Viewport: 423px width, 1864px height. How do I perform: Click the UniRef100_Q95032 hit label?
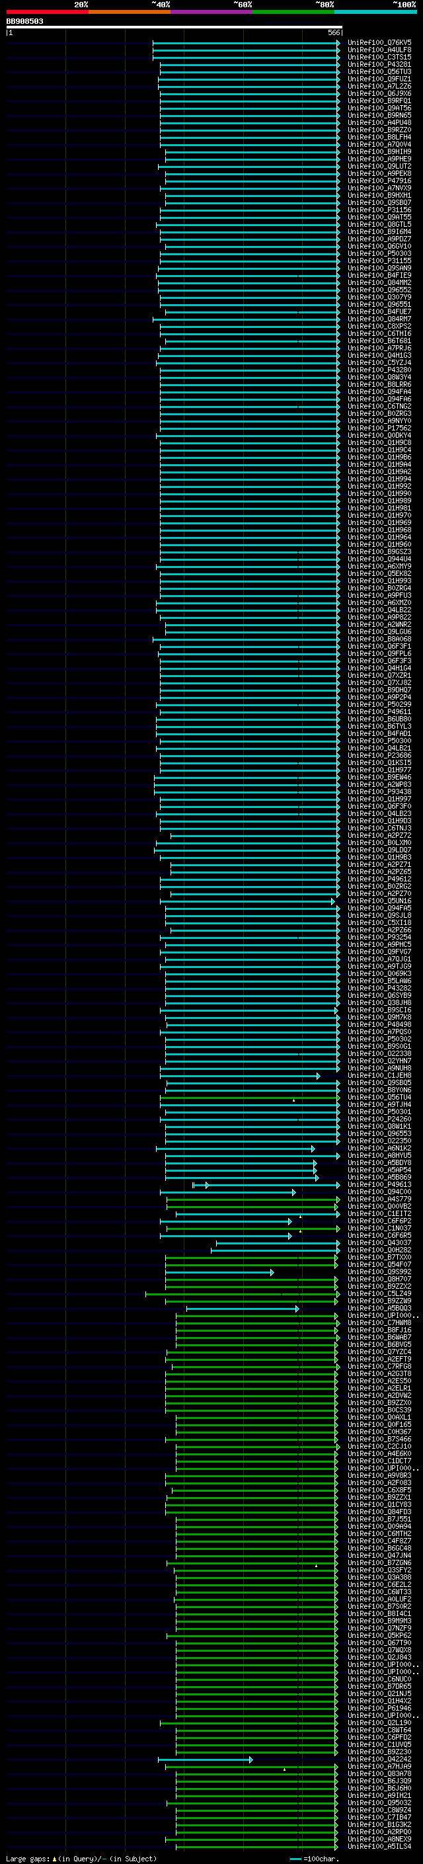379,1803
